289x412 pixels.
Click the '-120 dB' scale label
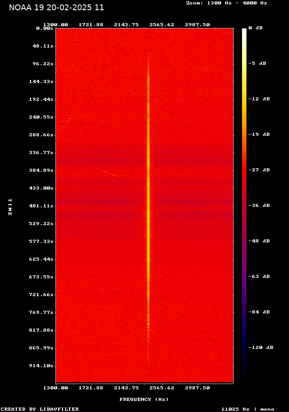click(261, 347)
